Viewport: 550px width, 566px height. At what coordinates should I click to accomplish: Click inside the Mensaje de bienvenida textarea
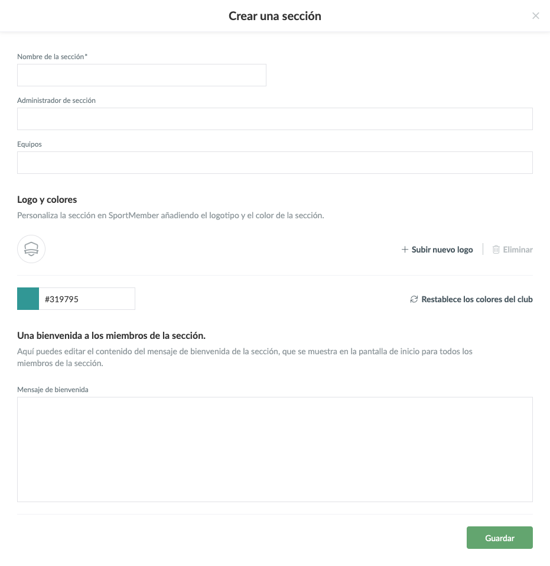click(275, 449)
